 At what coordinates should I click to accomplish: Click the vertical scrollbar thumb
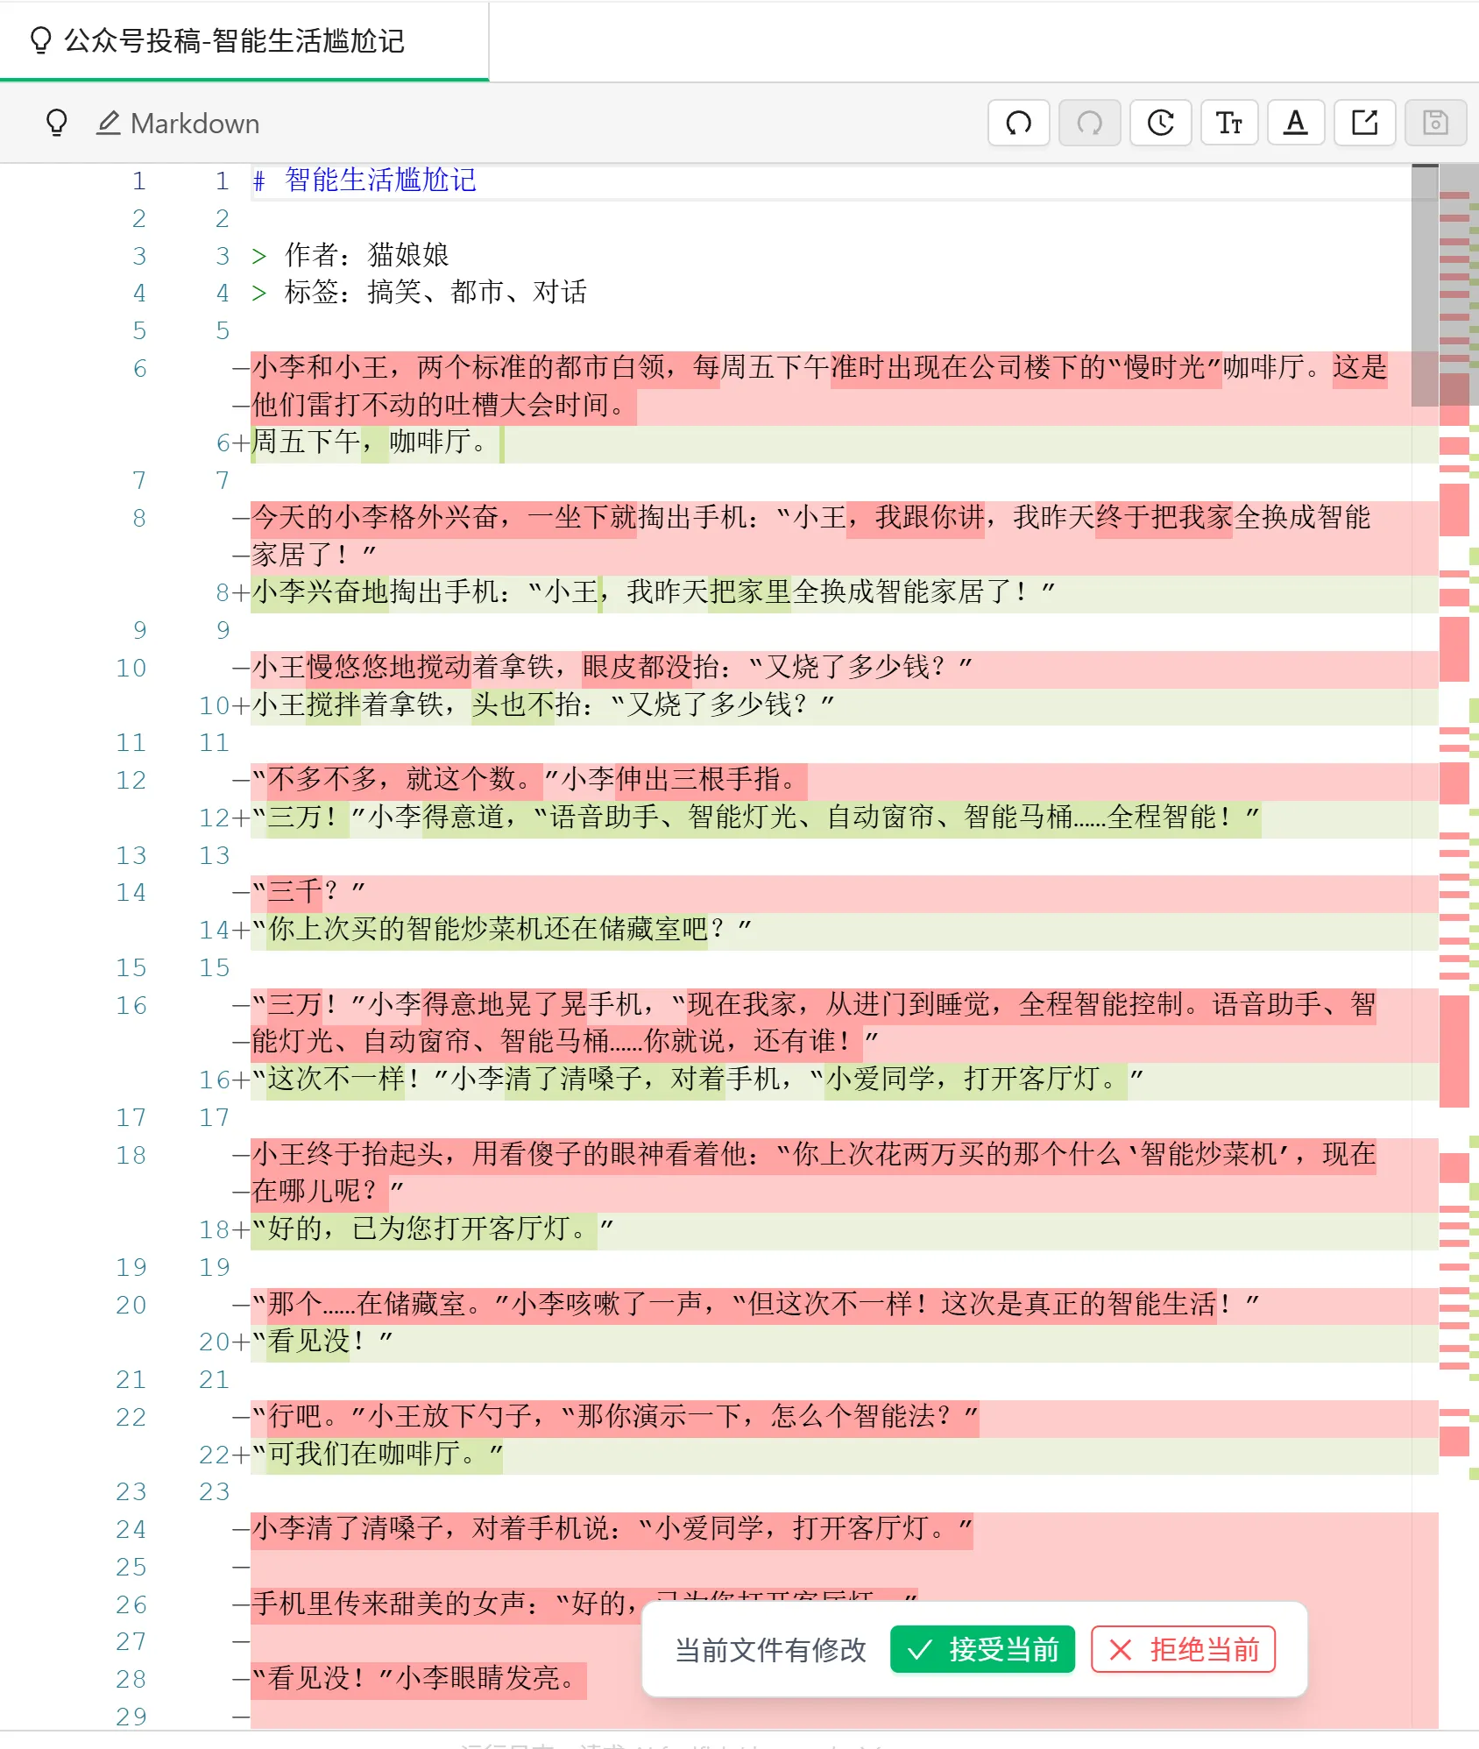[1425, 286]
